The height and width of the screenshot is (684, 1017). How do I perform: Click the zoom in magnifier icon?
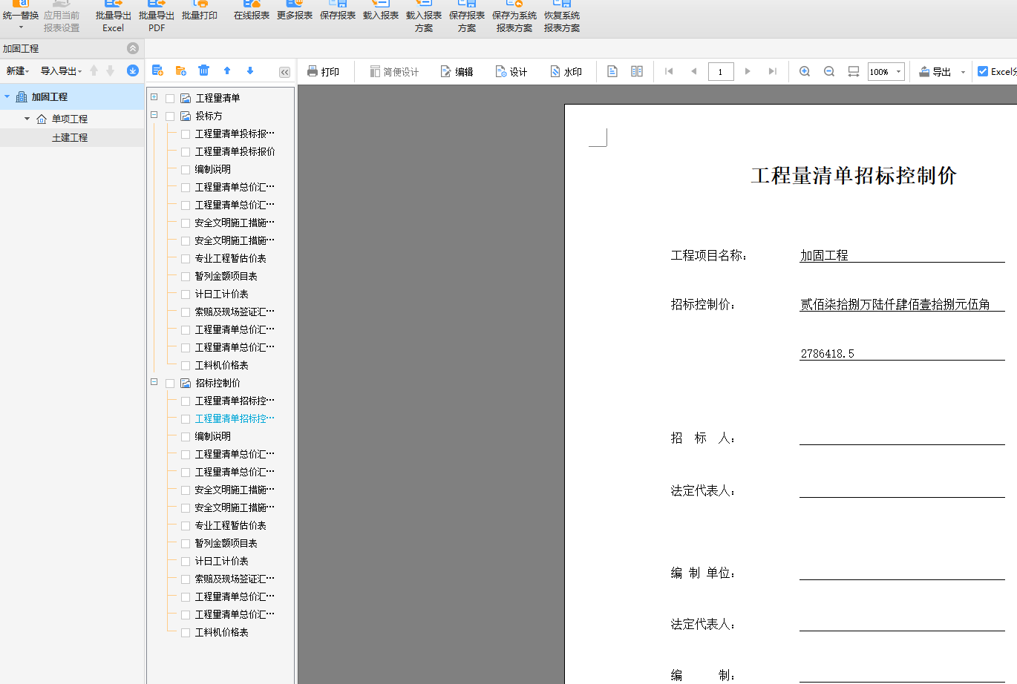point(805,71)
